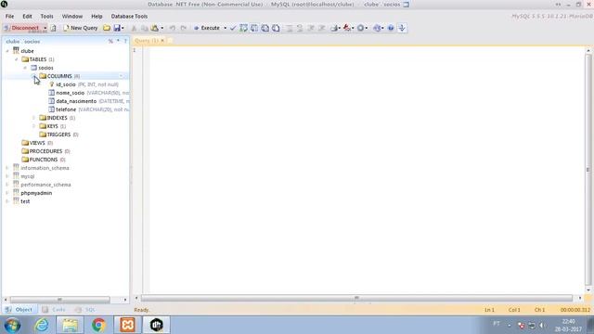Click the Database .NET taskbar icon
The width and height of the screenshot is (594, 334).
click(x=157, y=325)
